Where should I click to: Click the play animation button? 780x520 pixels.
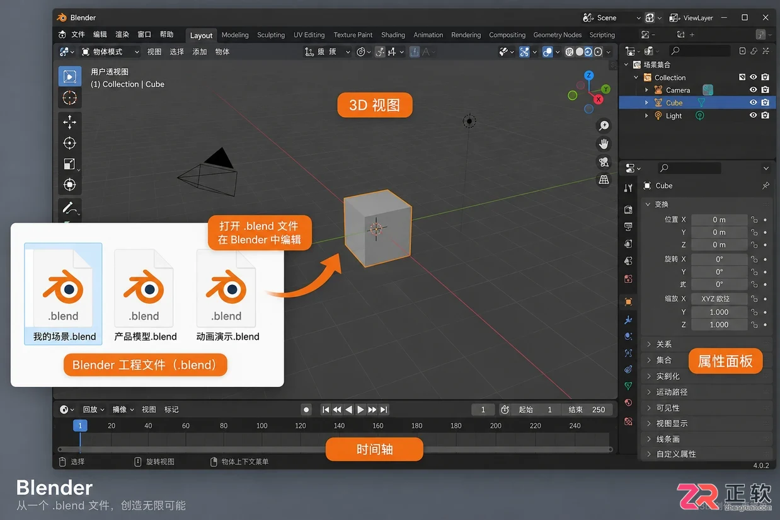click(x=360, y=410)
